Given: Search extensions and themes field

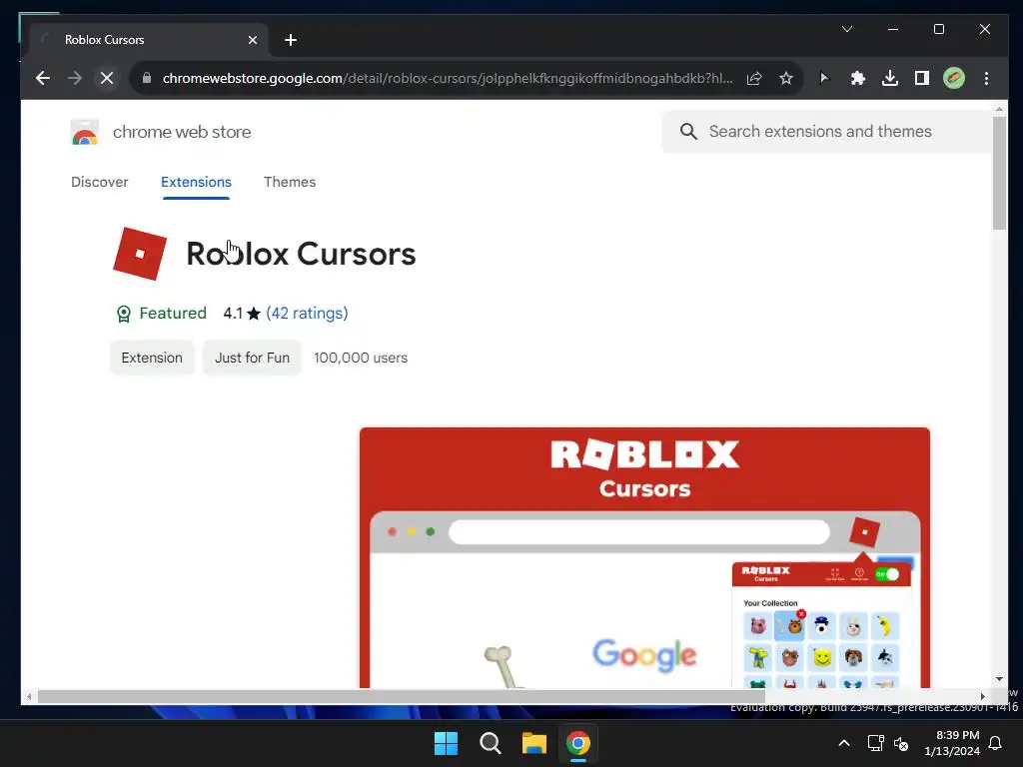Looking at the screenshot, I should pos(827,132).
